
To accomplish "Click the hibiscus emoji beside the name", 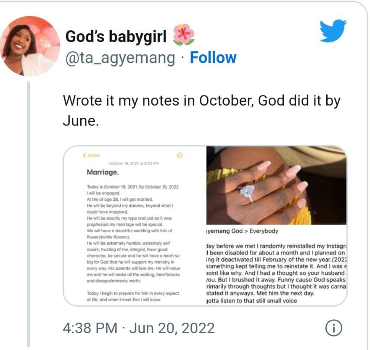I will point(184,35).
